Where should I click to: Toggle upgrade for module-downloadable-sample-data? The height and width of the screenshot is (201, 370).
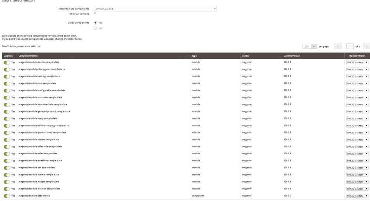coord(7,105)
